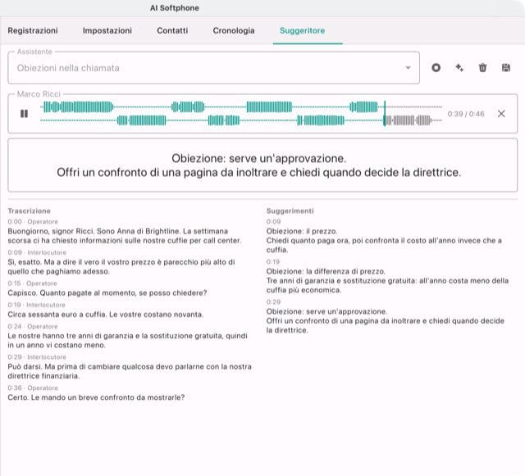Click the 0:29 suggestion timestamp
The image size is (525, 476).
click(x=273, y=301)
